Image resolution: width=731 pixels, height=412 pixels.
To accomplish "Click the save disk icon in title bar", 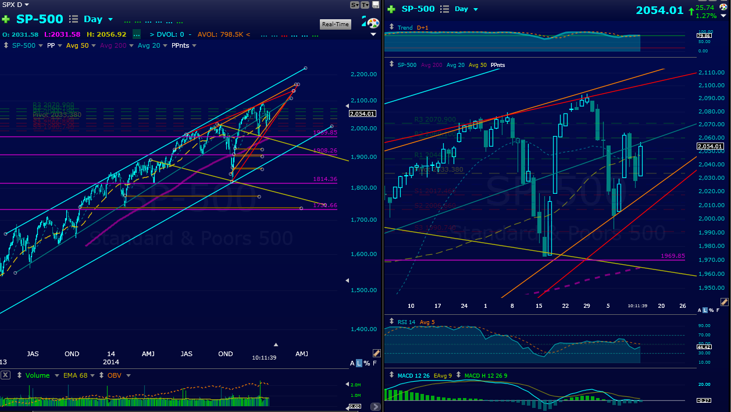I will point(376,5).
